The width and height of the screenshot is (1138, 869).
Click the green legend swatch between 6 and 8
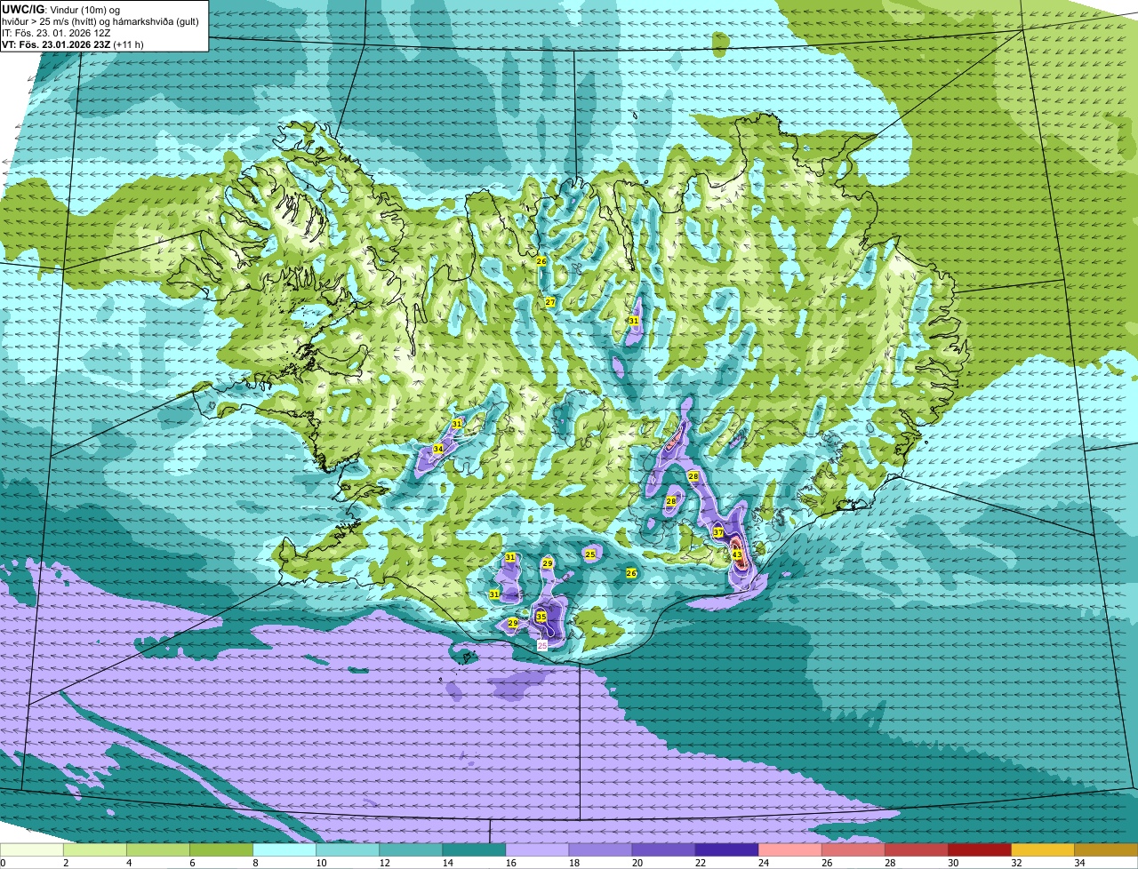(221, 850)
